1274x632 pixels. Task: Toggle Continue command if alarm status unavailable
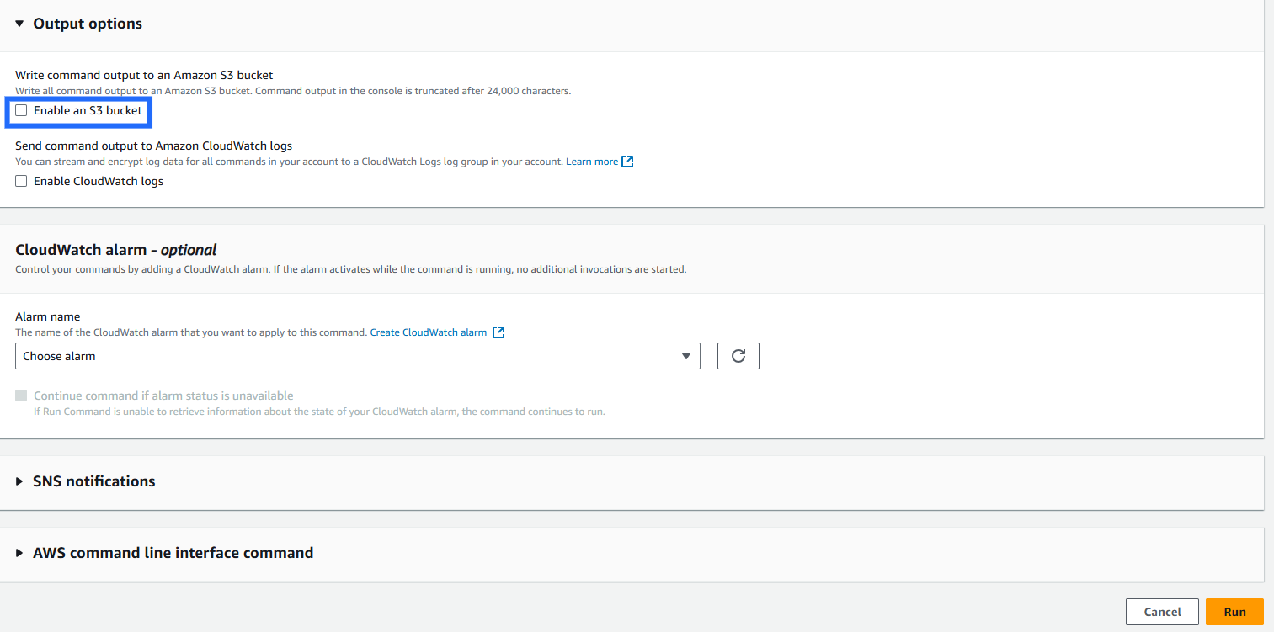point(21,396)
